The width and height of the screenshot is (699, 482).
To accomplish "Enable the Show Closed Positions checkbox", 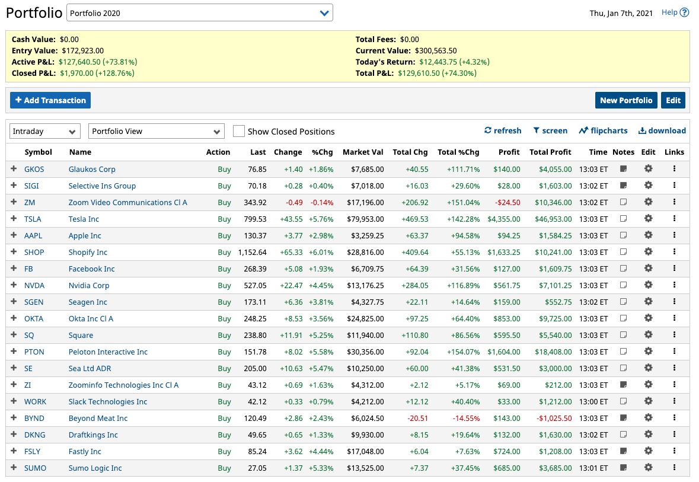I will point(239,131).
